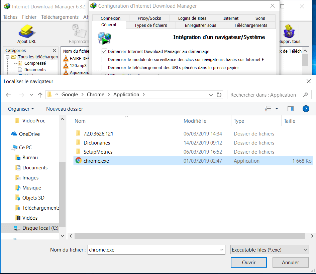Enable download of URLs from presse papier

coord(104,67)
